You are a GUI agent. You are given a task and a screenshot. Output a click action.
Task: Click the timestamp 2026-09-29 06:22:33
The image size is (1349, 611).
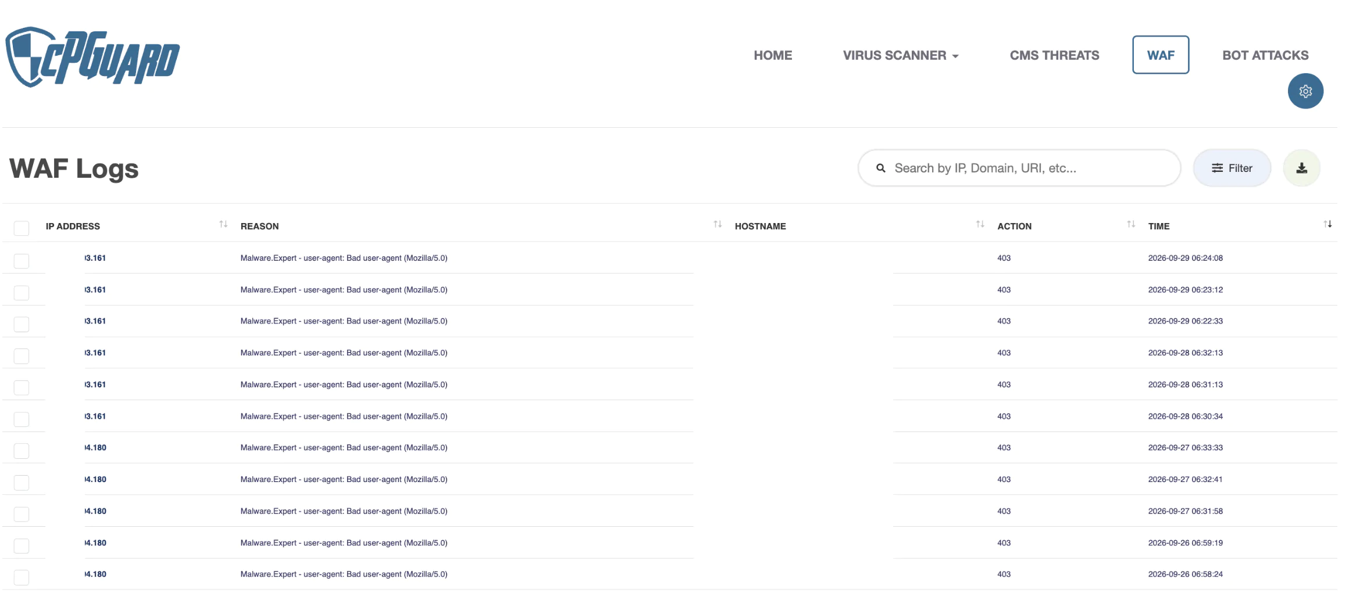click(1185, 321)
